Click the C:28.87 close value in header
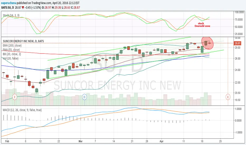 pos(75,7)
